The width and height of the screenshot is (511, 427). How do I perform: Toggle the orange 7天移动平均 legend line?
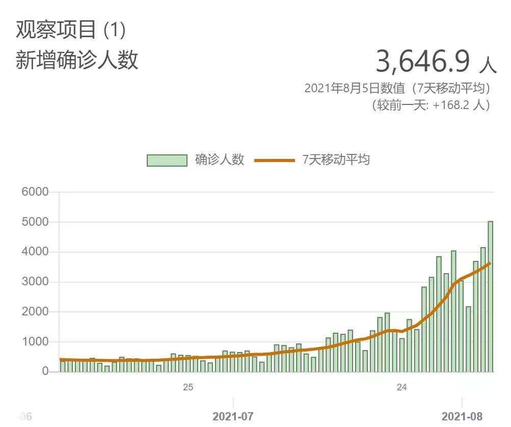point(275,161)
